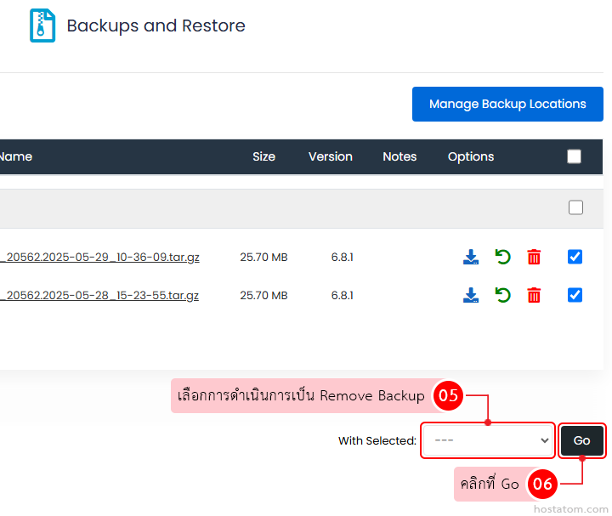This screenshot has width=612, height=516.
Task: Download the 2025-05-29 backup file
Action: click(471, 257)
